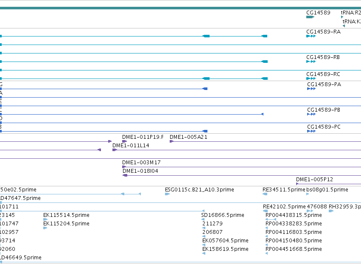Click the CG14589-RC exon arrows glyph
Image resolution: width=361 pixels, height=264 pixels.
click(311, 79)
